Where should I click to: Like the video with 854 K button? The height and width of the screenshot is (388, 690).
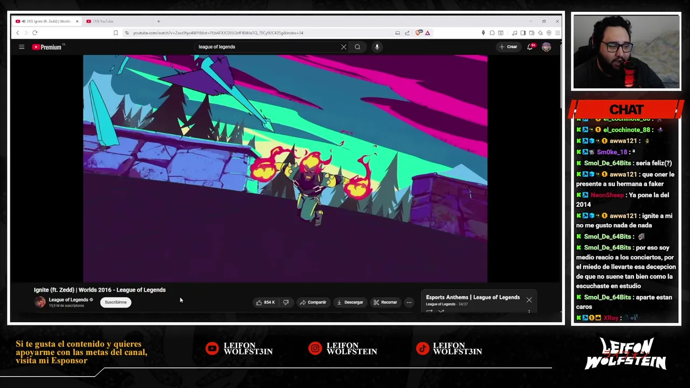coord(265,302)
